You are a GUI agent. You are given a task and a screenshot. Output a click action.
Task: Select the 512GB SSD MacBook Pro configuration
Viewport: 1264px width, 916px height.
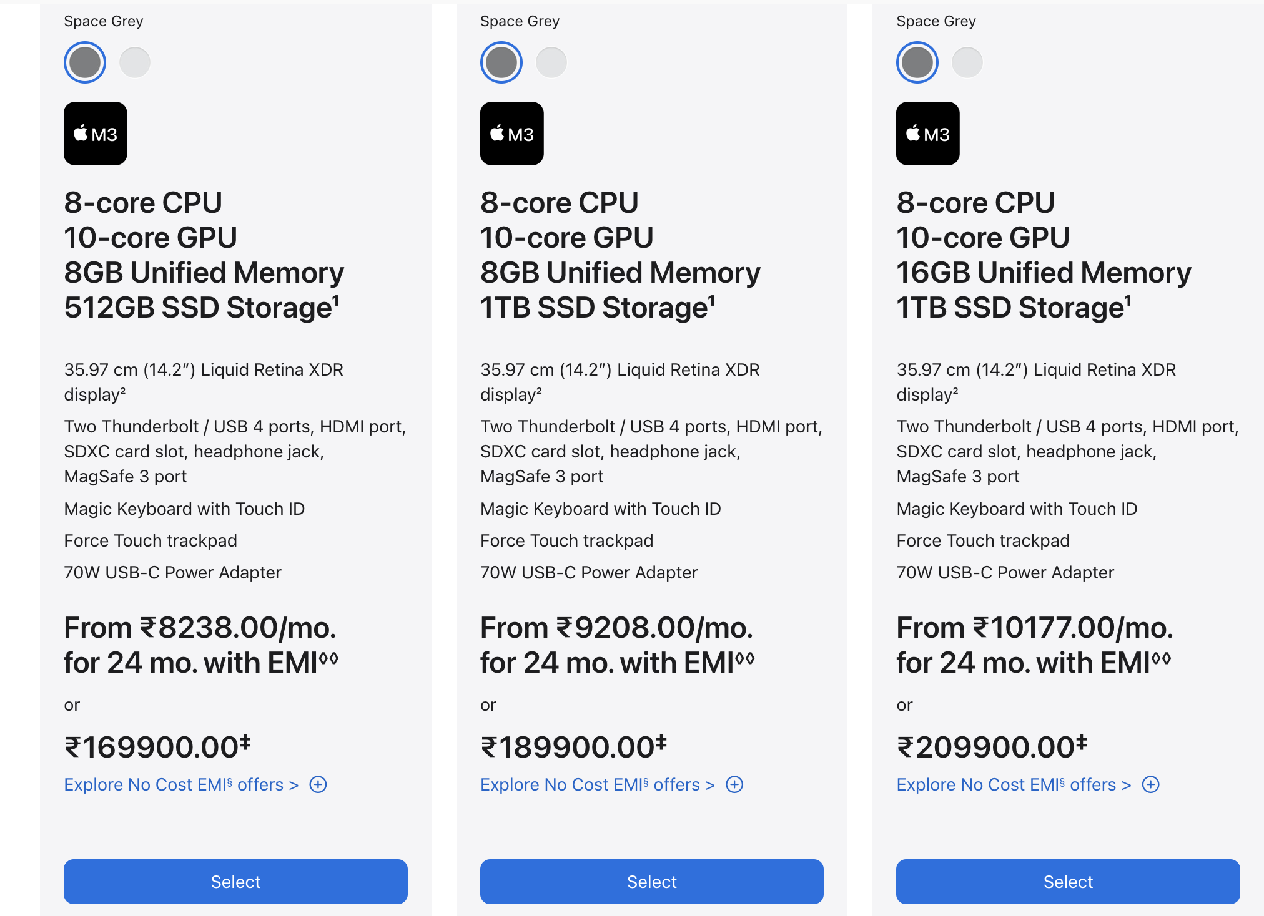235,881
